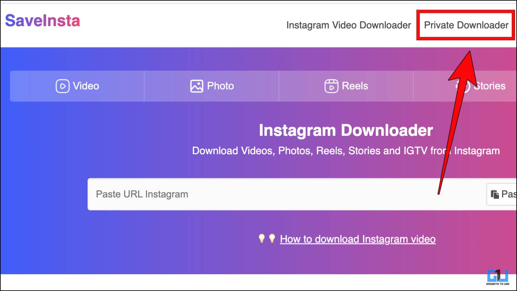Click the Download Videos, Photos, Reels subtitle
This screenshot has width=517, height=291.
coord(346,151)
